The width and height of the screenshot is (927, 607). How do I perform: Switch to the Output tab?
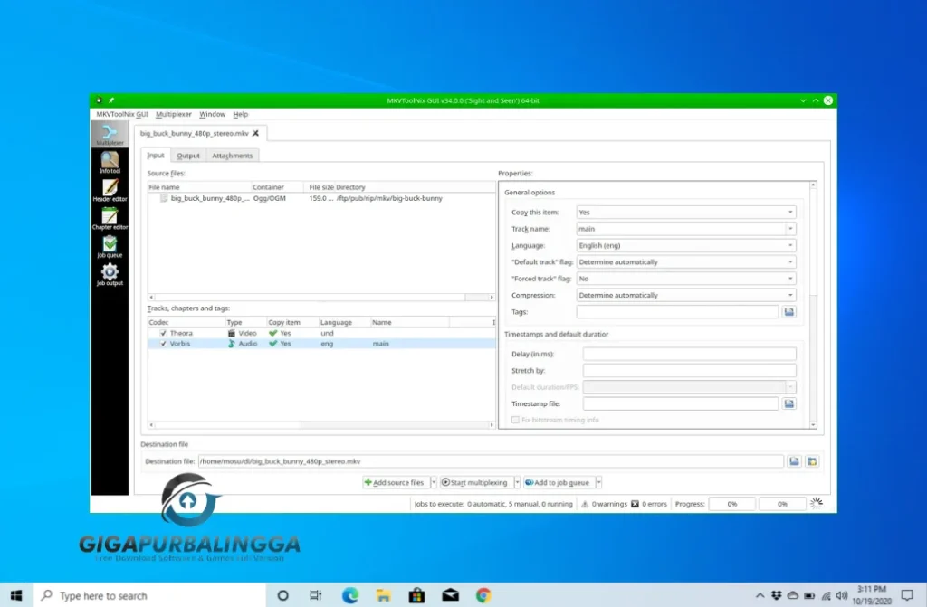click(x=187, y=155)
